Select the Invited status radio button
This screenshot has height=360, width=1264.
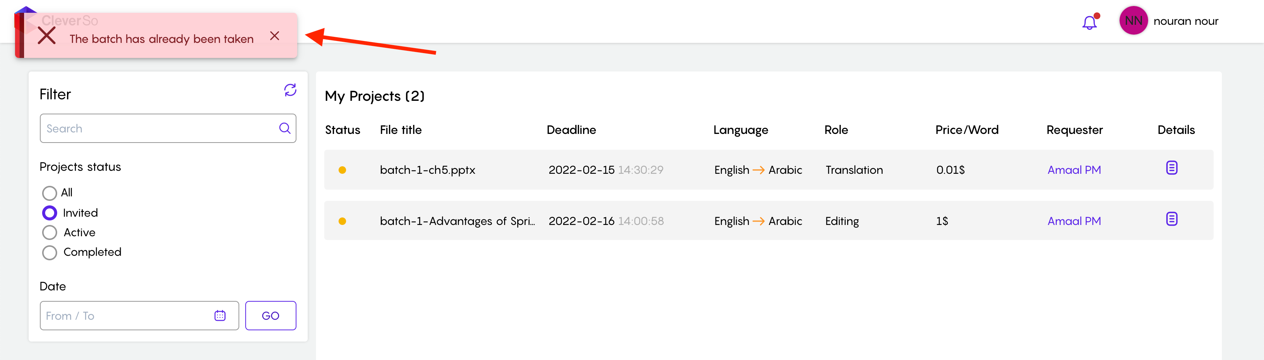(50, 213)
